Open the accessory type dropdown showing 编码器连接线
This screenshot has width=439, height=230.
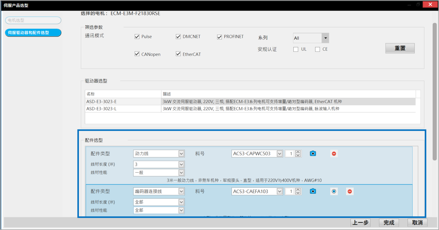[x=181, y=191]
